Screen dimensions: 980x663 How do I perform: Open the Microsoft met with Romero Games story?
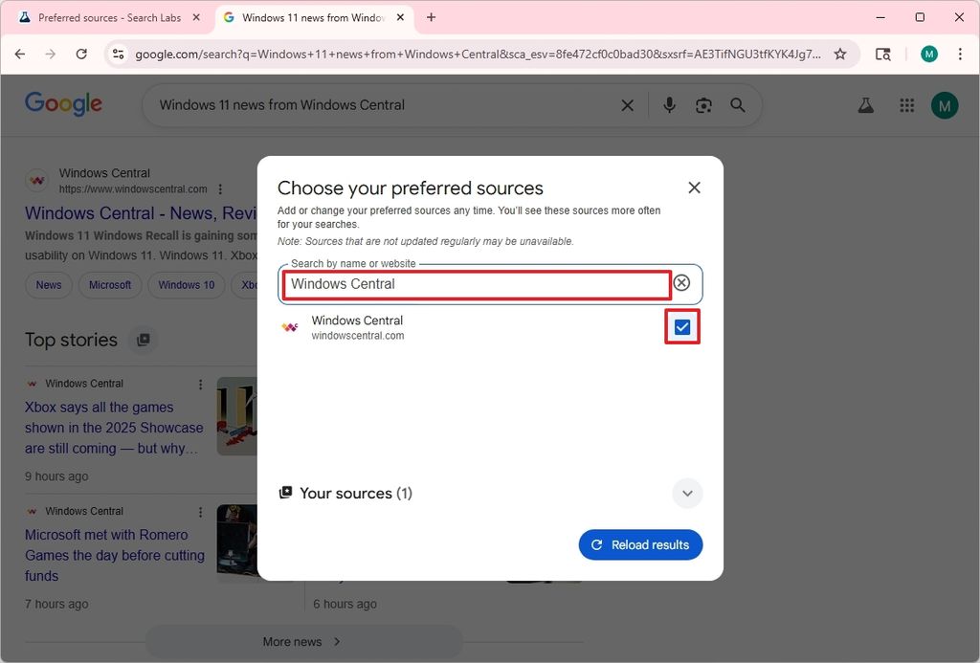pos(115,555)
